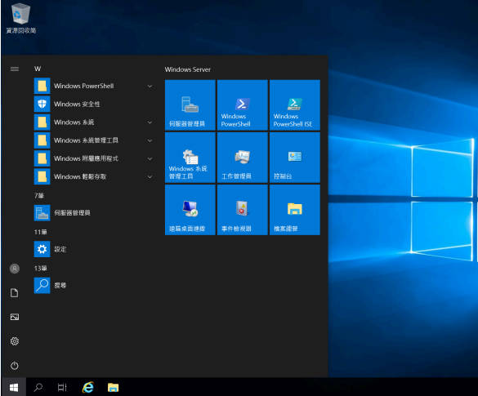Screen dimensions: 478x396
Task: Select the Windows 輕鬆存取 folder label
Action: (80, 176)
